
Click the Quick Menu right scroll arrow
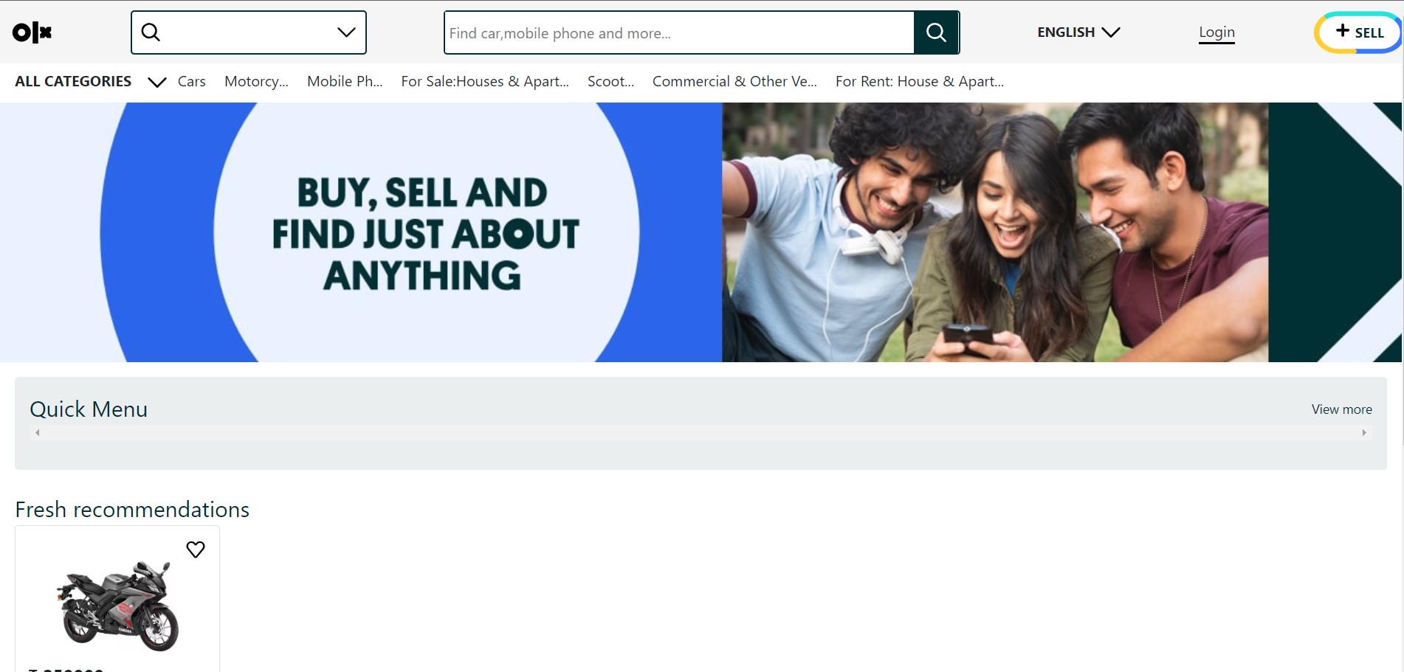(x=1364, y=433)
